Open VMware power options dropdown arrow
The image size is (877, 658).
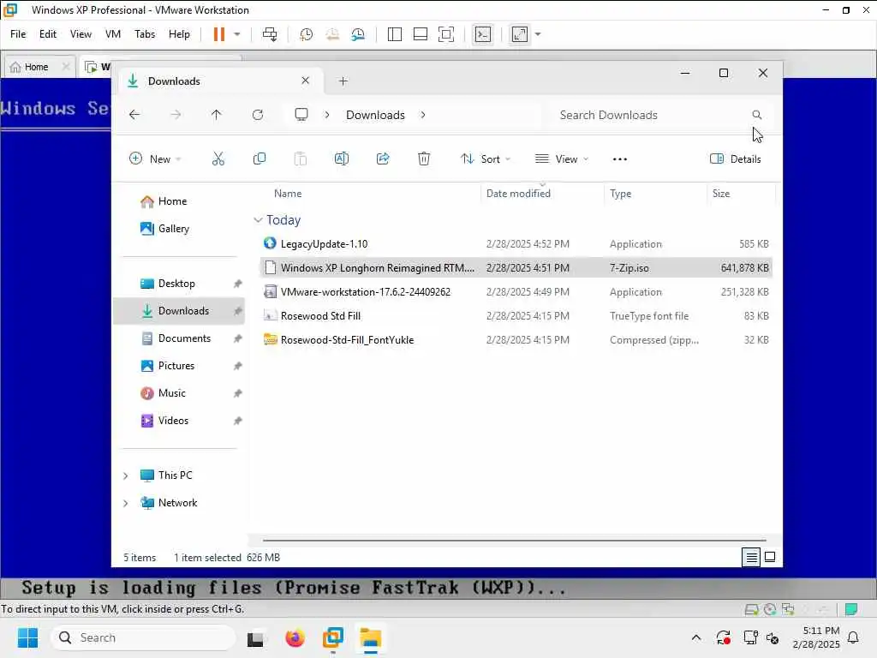point(237,34)
